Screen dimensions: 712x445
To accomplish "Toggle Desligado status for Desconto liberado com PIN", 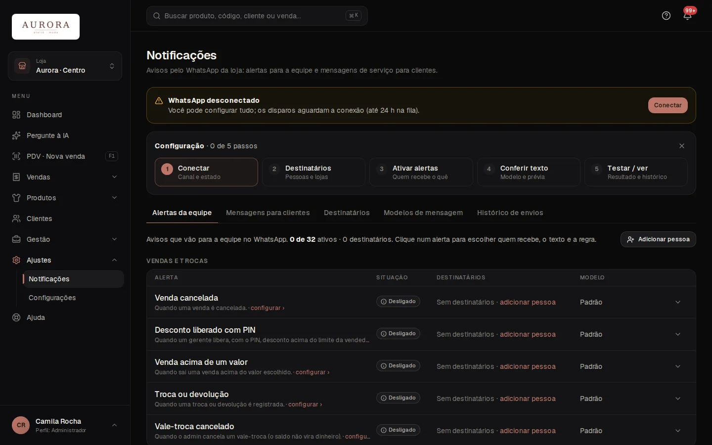I will coord(398,334).
